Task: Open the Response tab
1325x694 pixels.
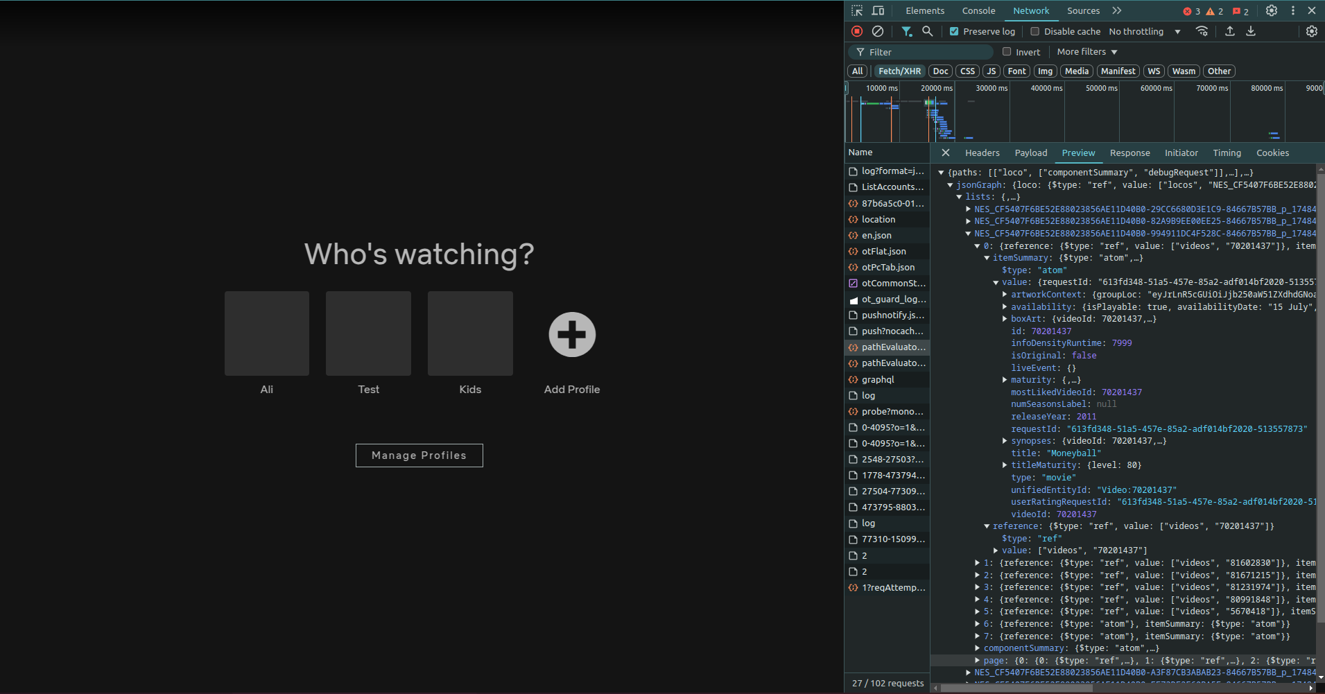Action: (x=1129, y=153)
